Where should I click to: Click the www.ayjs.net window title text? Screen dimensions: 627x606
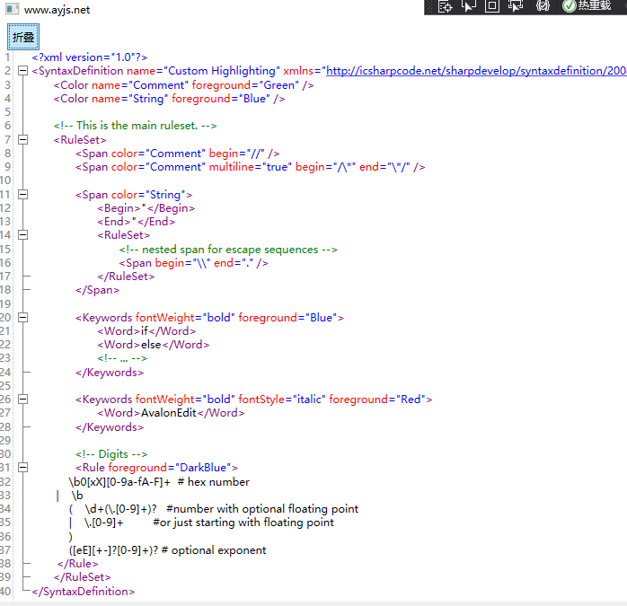pyautogui.click(x=57, y=10)
